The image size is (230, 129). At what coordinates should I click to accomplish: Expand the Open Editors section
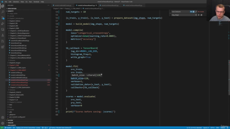(x=28, y=9)
